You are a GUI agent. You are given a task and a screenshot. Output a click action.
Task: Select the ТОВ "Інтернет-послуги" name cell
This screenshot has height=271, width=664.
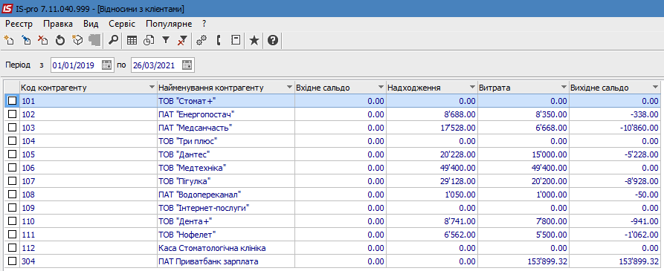[226, 208]
